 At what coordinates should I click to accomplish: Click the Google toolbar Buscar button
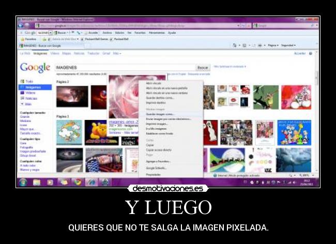pos(60,33)
